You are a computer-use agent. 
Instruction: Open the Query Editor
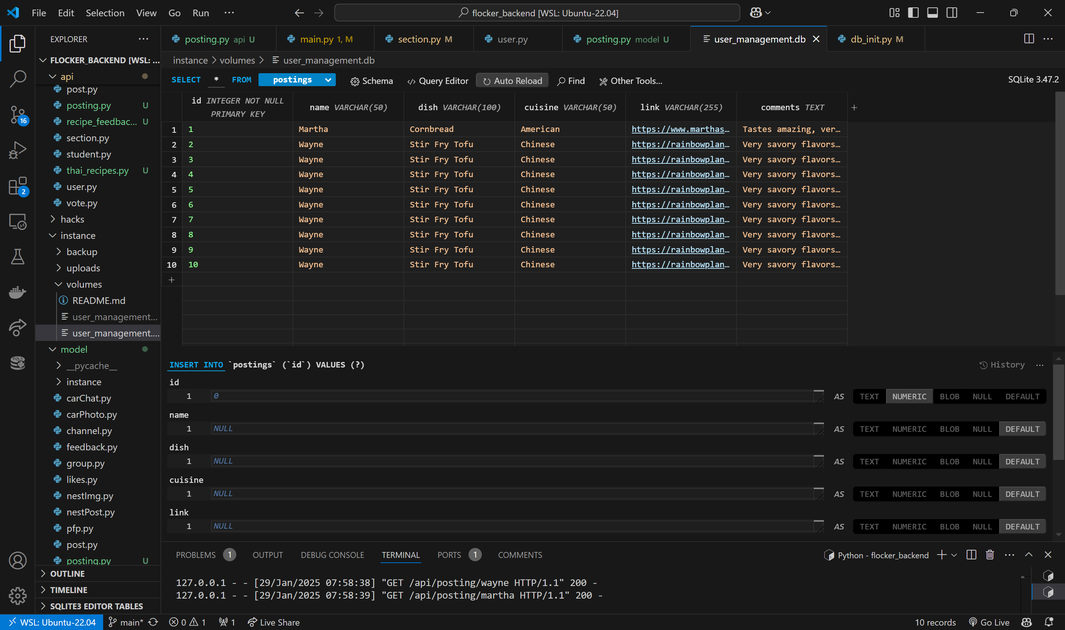437,81
